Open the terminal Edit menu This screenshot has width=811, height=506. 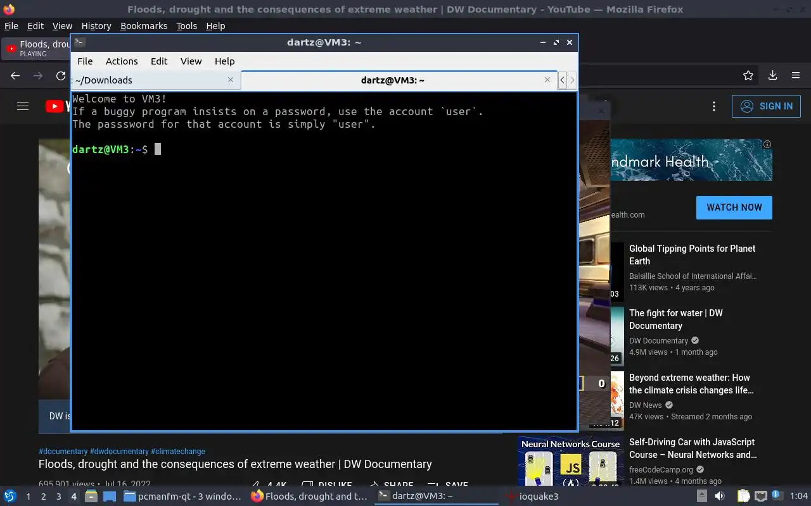(x=159, y=61)
